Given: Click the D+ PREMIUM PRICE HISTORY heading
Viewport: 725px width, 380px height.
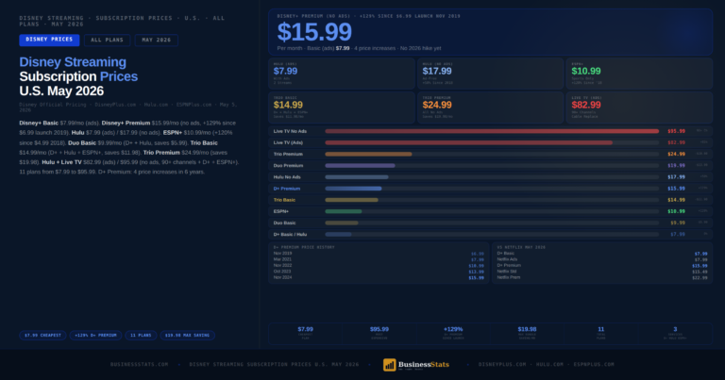Looking at the screenshot, I should [304, 247].
